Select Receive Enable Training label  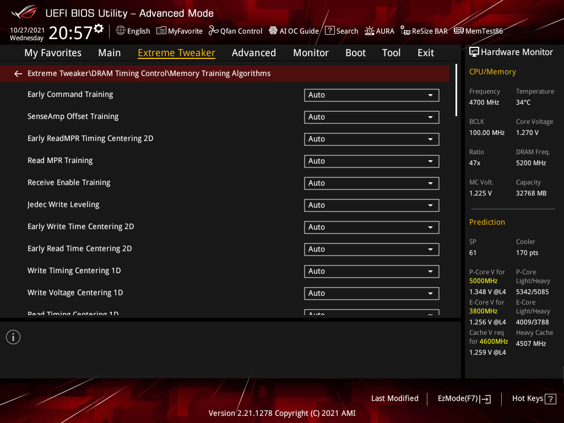coord(69,183)
